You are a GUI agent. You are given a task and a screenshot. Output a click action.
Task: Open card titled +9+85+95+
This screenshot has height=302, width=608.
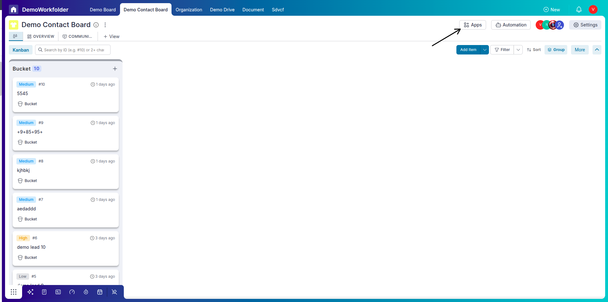[66, 133]
